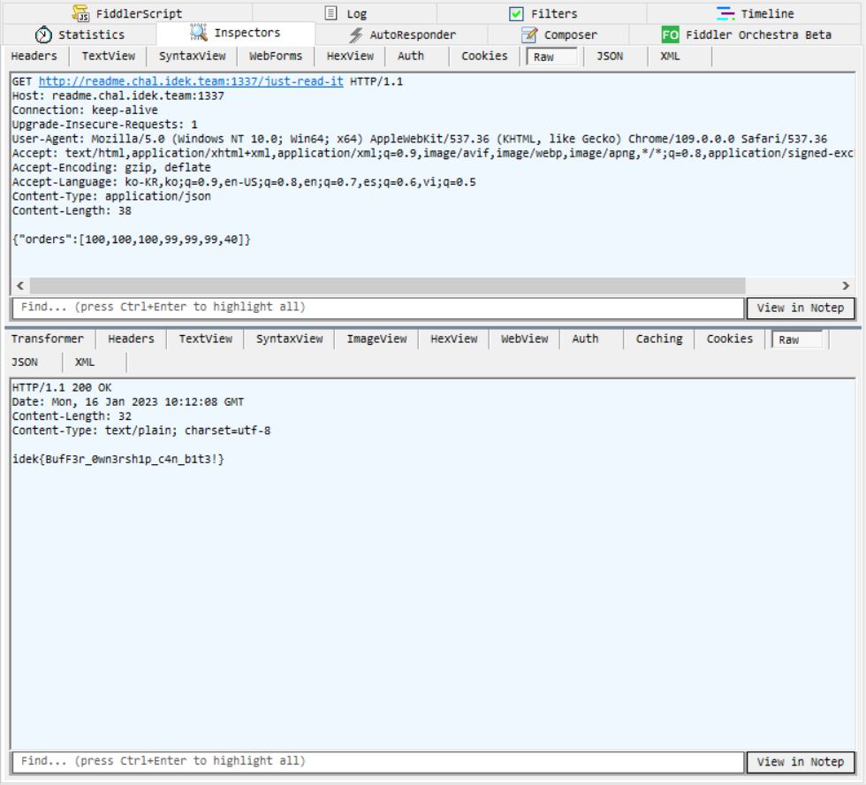Select response Auth inspector tab
The width and height of the screenshot is (866, 785).
585,339
